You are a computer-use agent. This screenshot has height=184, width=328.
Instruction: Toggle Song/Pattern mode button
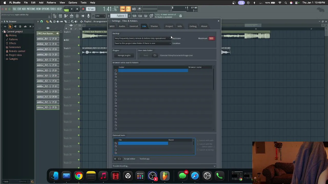(x=66, y=9)
